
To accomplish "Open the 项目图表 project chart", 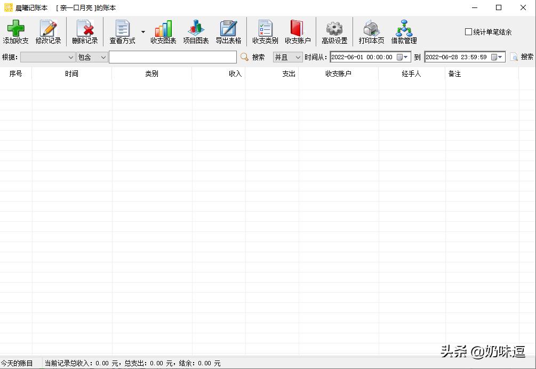I will pos(196,32).
